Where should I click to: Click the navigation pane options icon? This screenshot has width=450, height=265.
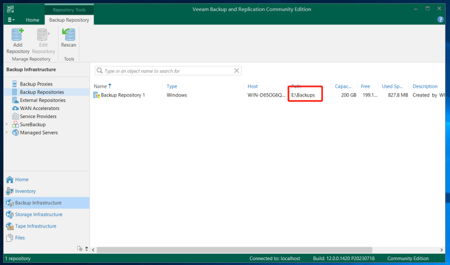tap(80, 248)
